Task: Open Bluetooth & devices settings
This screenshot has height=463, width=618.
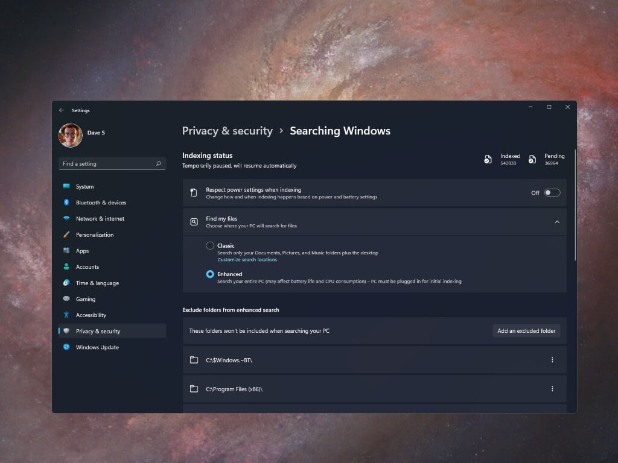Action: pyautogui.click(x=112, y=203)
